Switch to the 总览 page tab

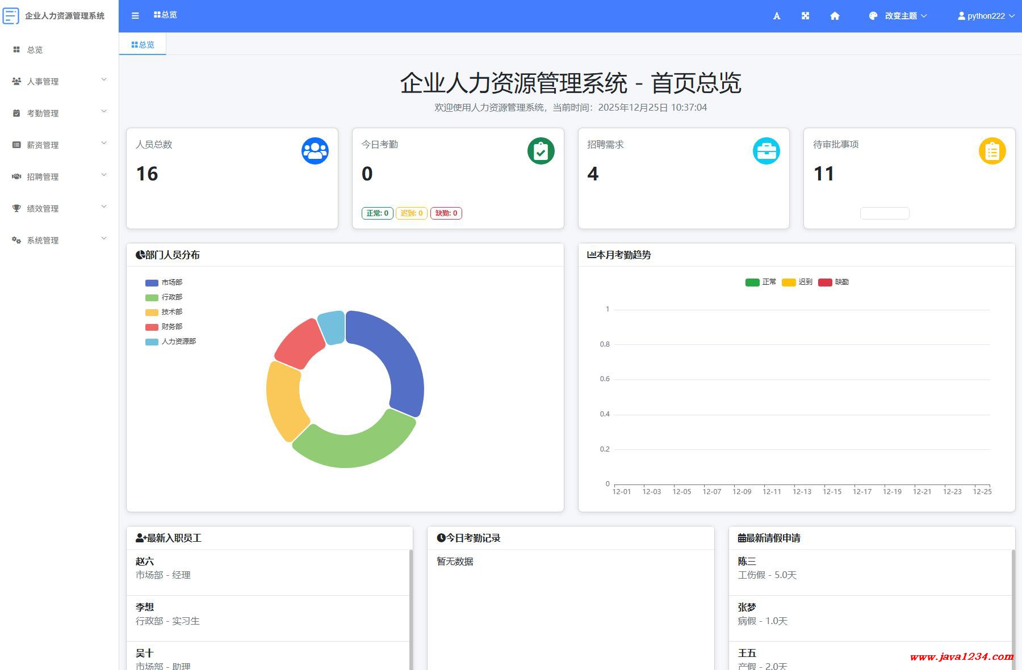[x=143, y=44]
